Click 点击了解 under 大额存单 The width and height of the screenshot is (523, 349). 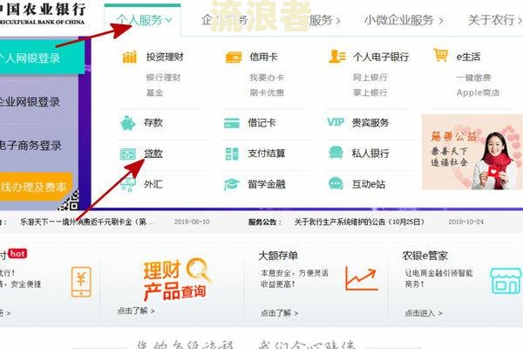[x=280, y=313]
